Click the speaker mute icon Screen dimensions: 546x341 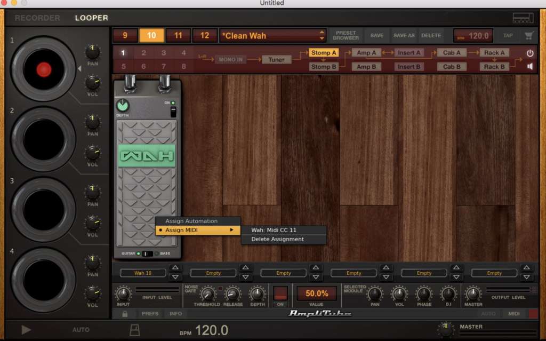(530, 67)
